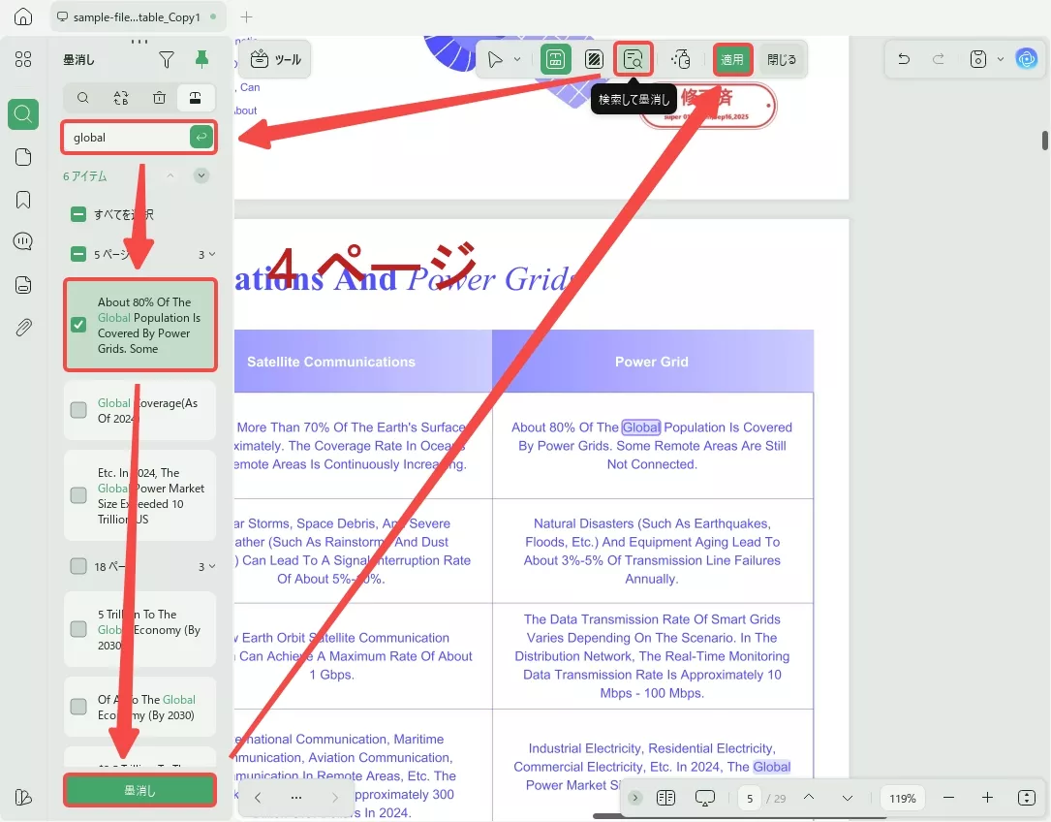Switch to redact mode tab
This screenshot has height=822, width=1051.
196,98
